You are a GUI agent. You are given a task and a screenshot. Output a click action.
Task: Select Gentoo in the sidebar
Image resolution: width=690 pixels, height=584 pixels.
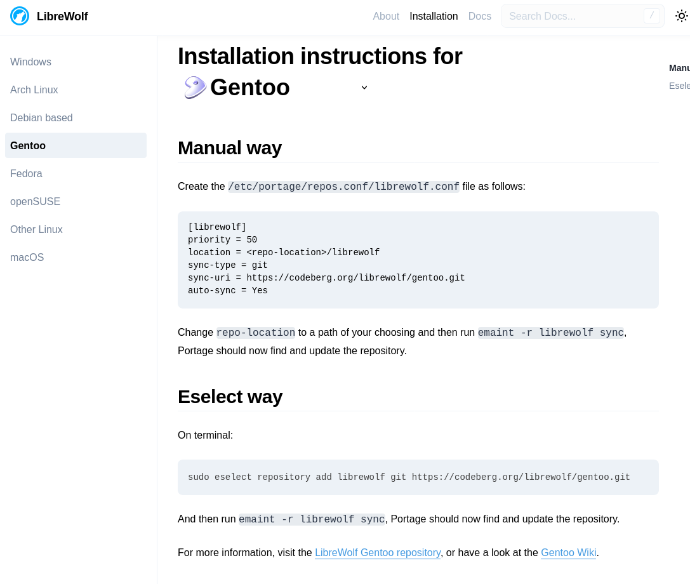pyautogui.click(x=76, y=145)
